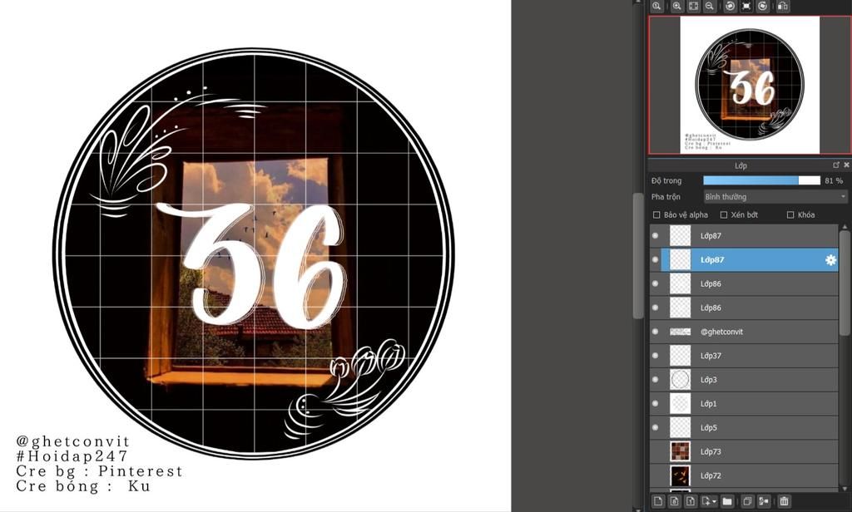Click the @ghetconvit layer thumbnail
852x512 pixels.
coord(681,332)
